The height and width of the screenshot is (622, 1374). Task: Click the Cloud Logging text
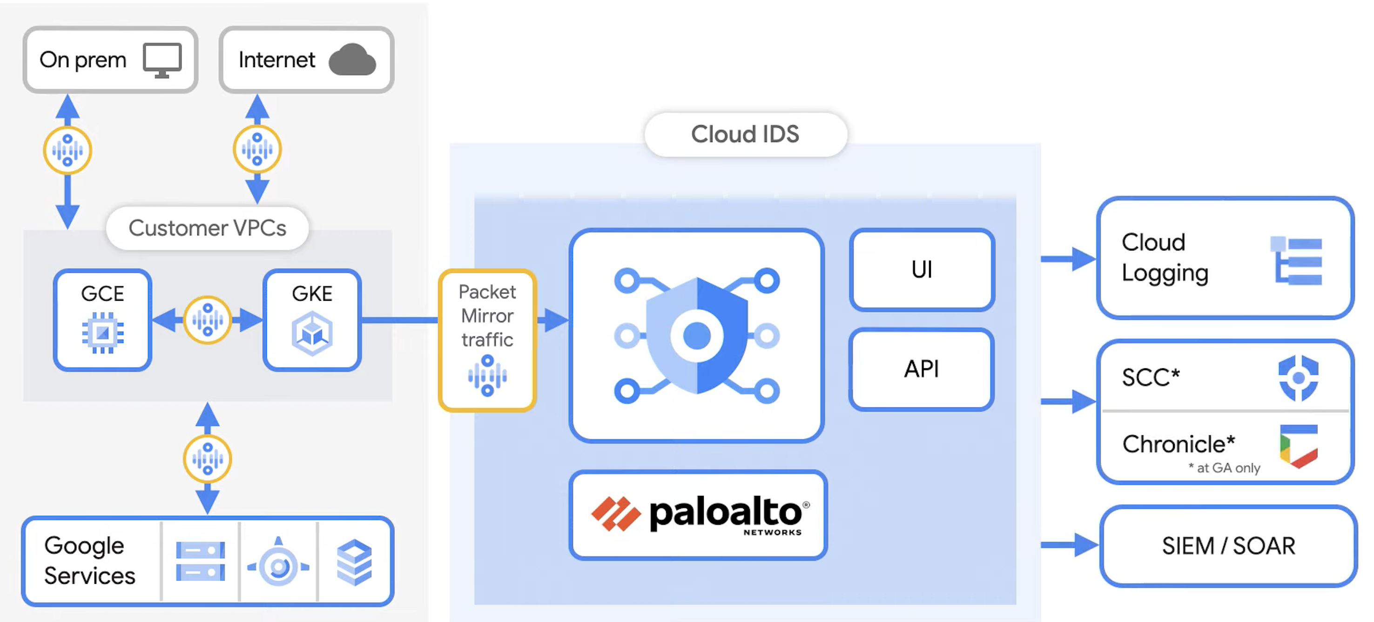pos(1165,257)
